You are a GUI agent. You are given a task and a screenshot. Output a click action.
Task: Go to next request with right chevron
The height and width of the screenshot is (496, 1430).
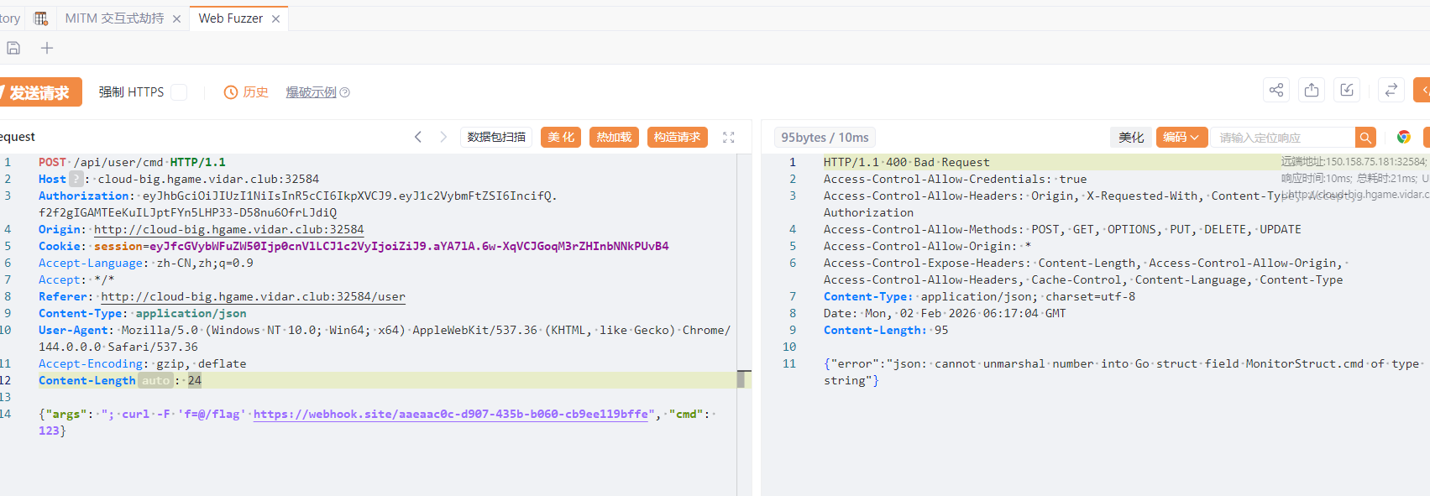443,137
